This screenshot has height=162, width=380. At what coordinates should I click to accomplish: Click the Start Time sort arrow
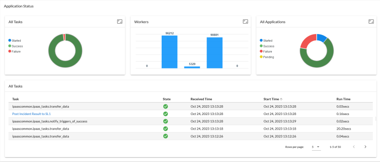pyautogui.click(x=282, y=99)
